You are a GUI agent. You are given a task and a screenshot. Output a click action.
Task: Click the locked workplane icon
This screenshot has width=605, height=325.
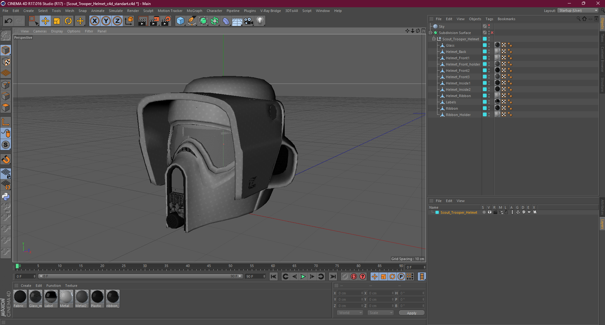point(6,173)
